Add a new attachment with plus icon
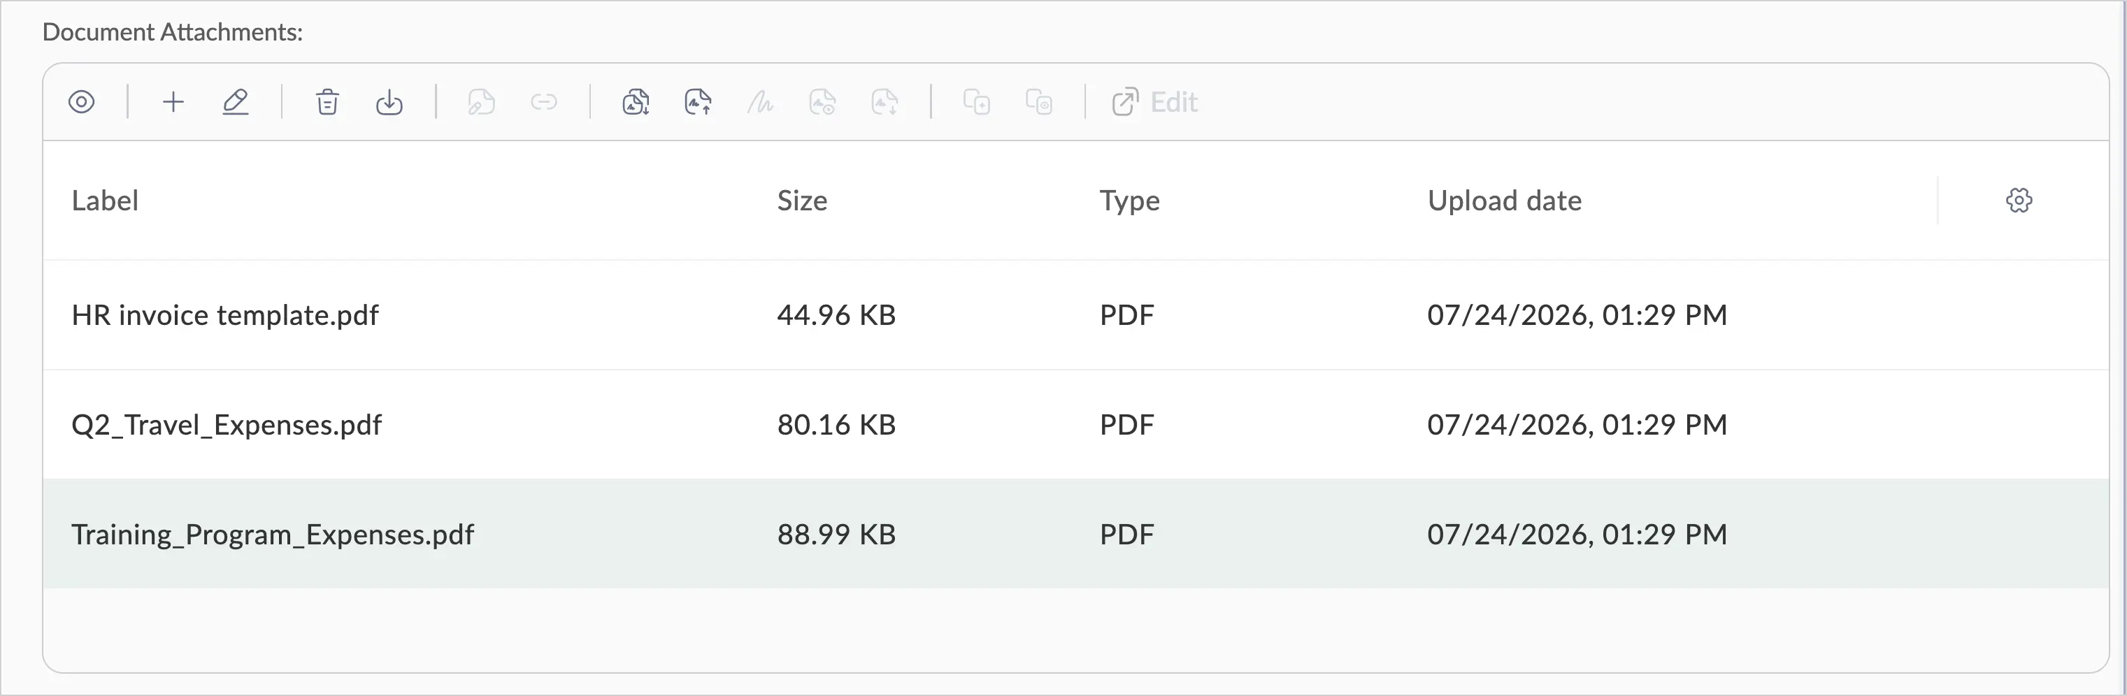2127x696 pixels. point(173,103)
